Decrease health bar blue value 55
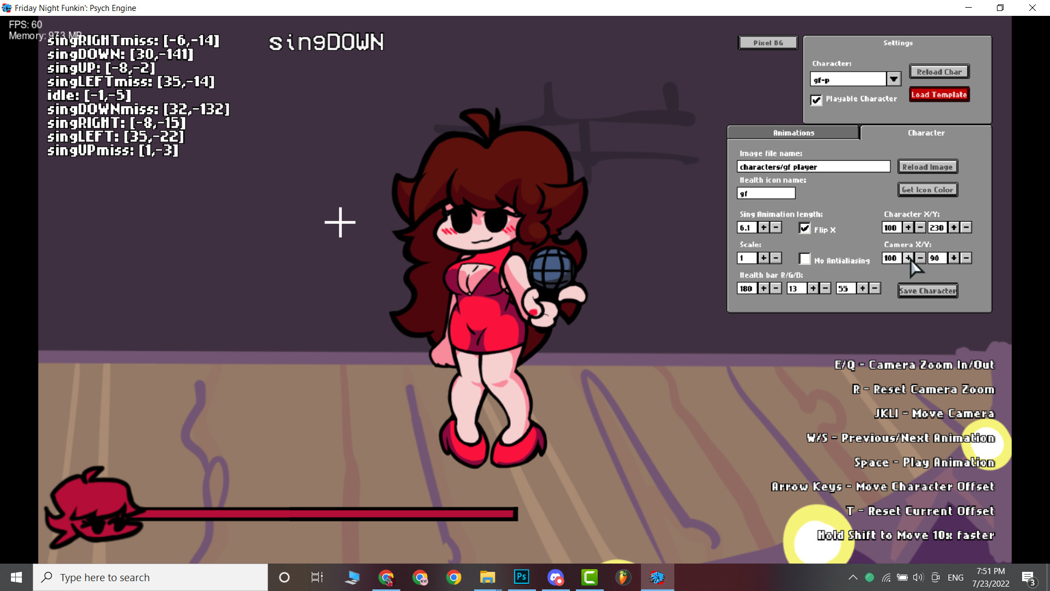The width and height of the screenshot is (1050, 591). (875, 288)
